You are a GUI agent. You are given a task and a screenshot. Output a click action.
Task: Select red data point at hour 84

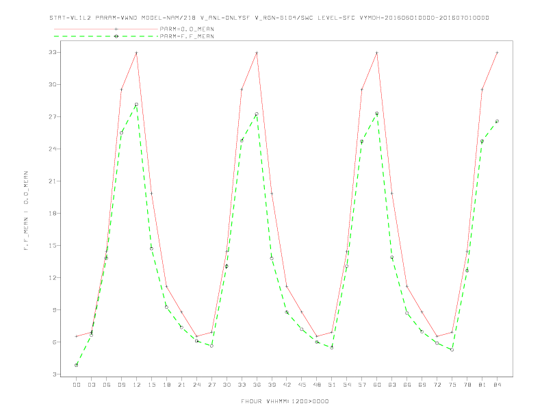point(497,53)
